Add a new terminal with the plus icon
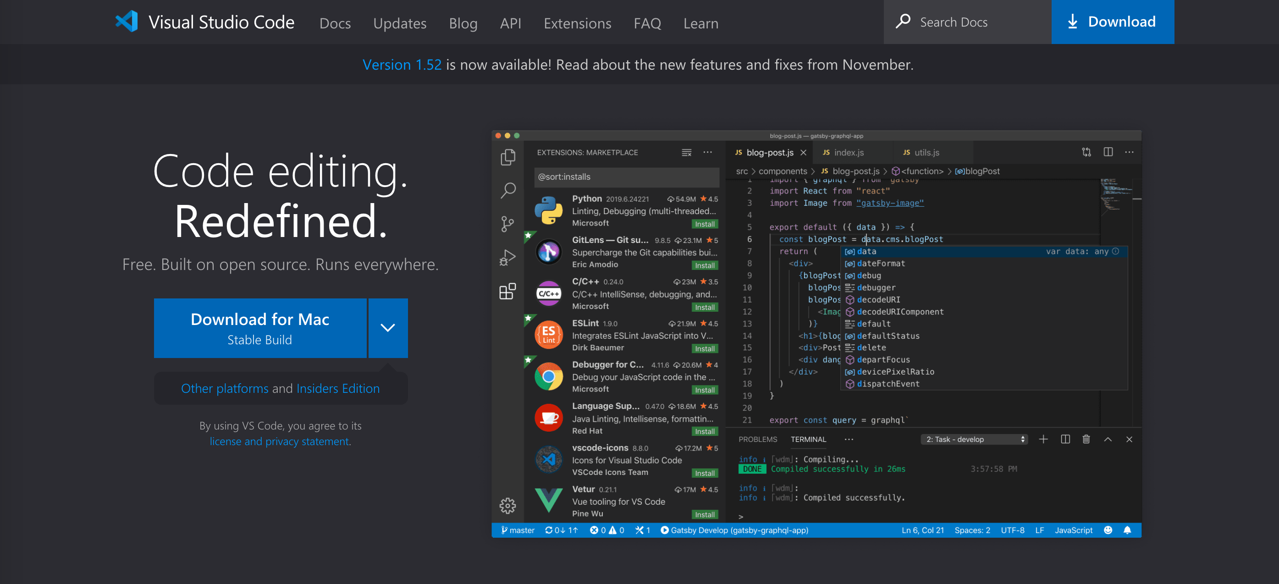The height and width of the screenshot is (584, 1279). [1044, 439]
